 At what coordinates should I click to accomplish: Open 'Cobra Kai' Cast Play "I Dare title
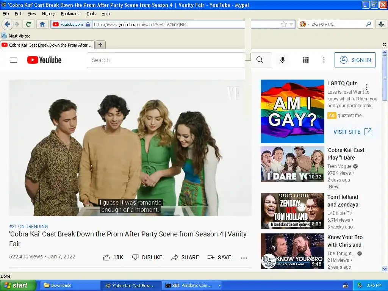point(346,154)
